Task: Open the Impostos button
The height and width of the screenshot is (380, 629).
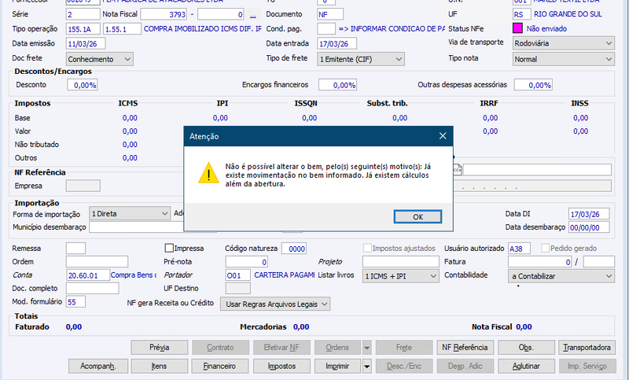Action: pos(281,366)
